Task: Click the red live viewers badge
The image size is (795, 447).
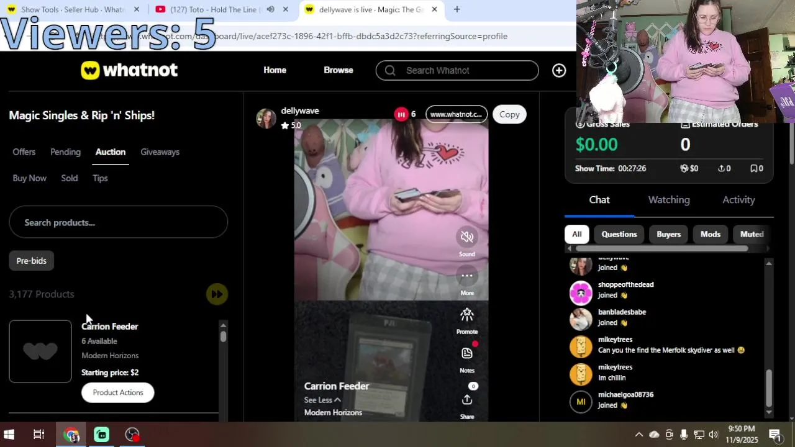Action: pyautogui.click(x=401, y=114)
